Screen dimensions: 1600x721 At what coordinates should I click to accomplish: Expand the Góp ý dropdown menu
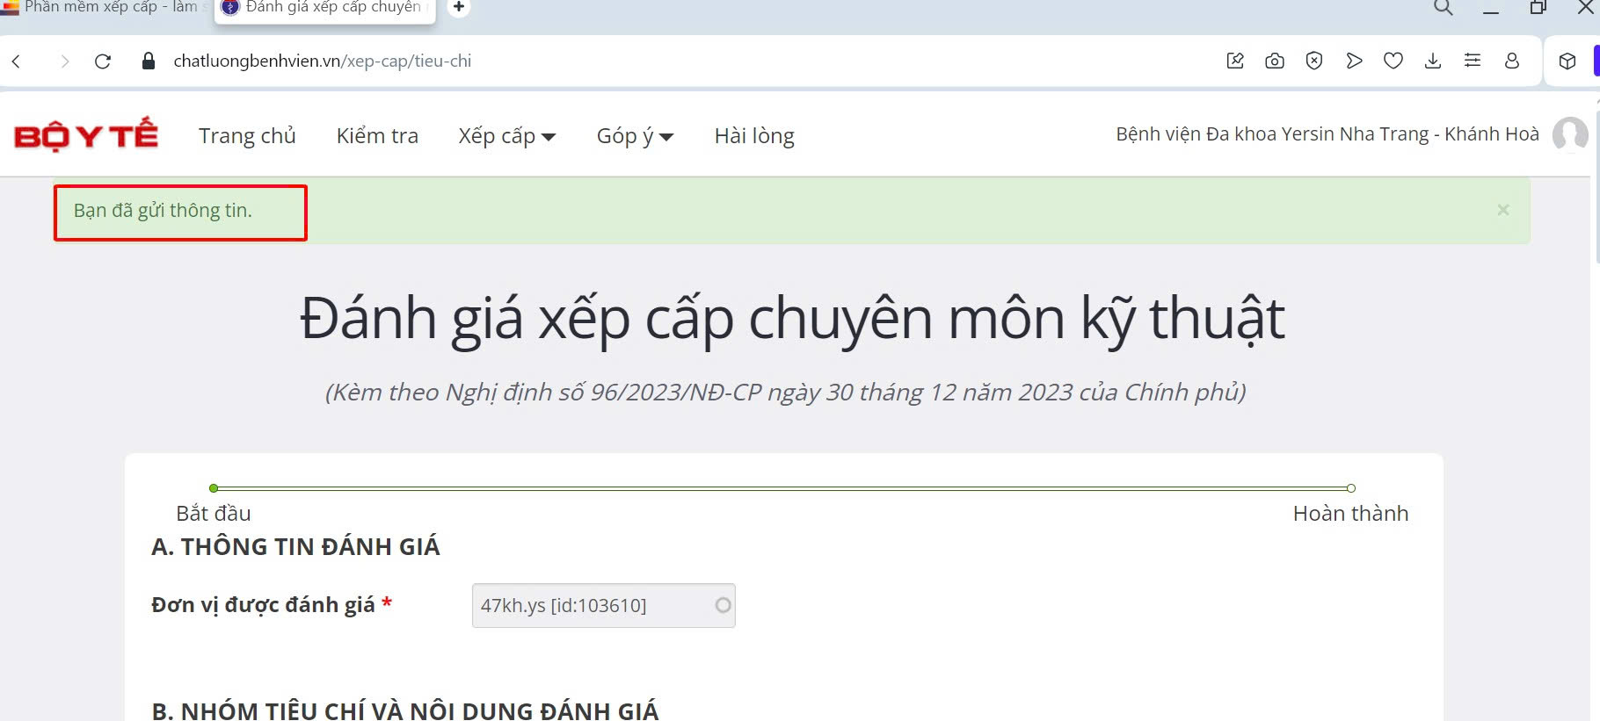coord(634,136)
